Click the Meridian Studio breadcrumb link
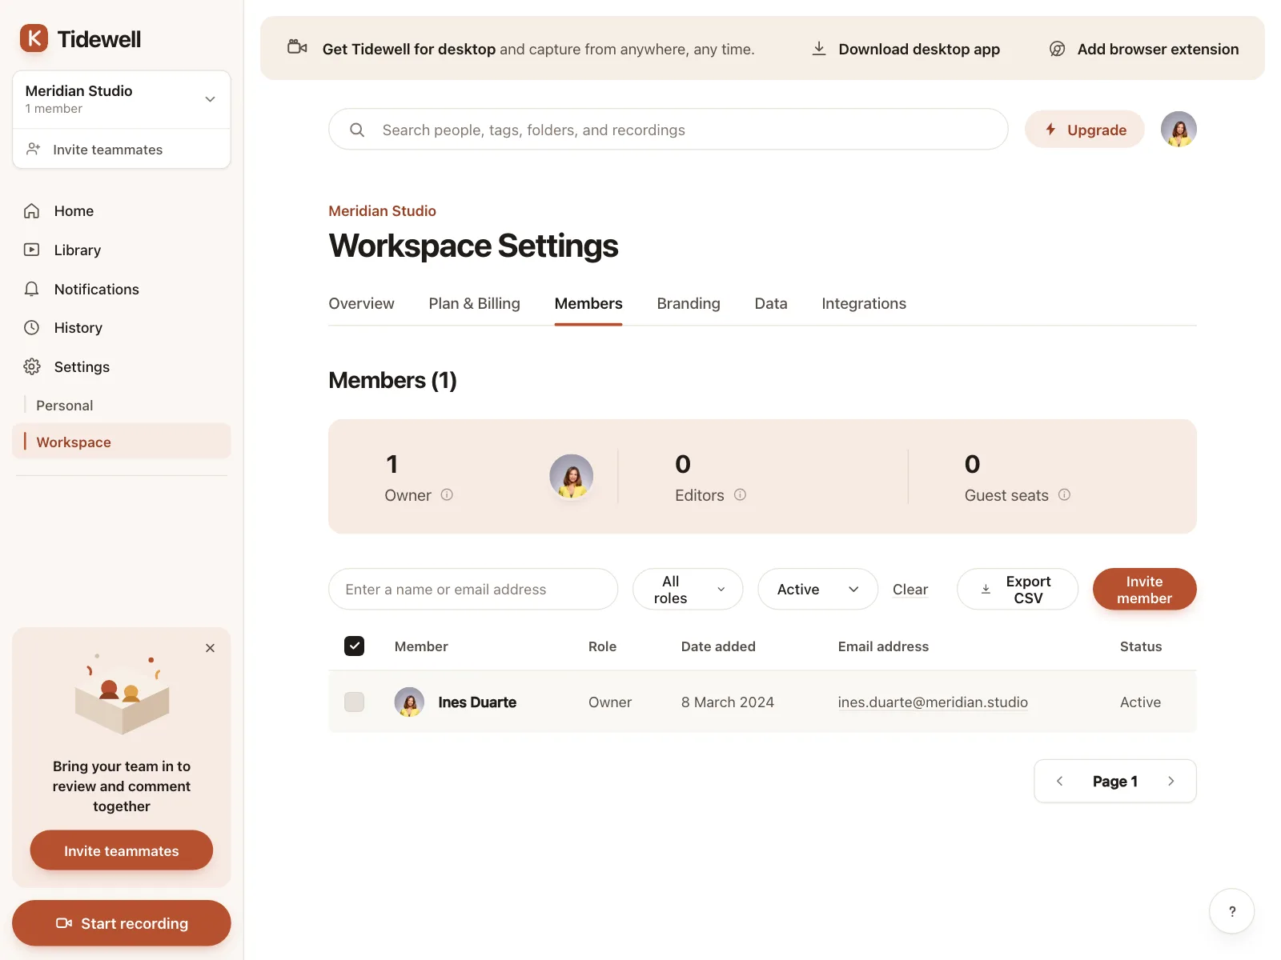 [x=382, y=210]
